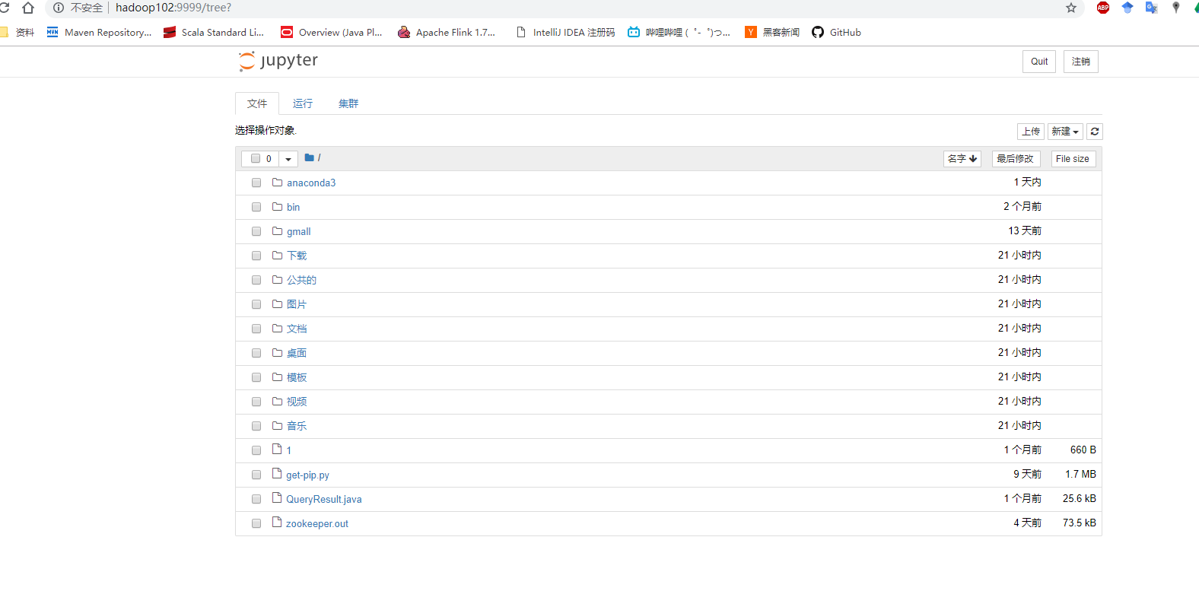The height and width of the screenshot is (591, 1199).
Task: Open the file named 1
Action: [288, 450]
